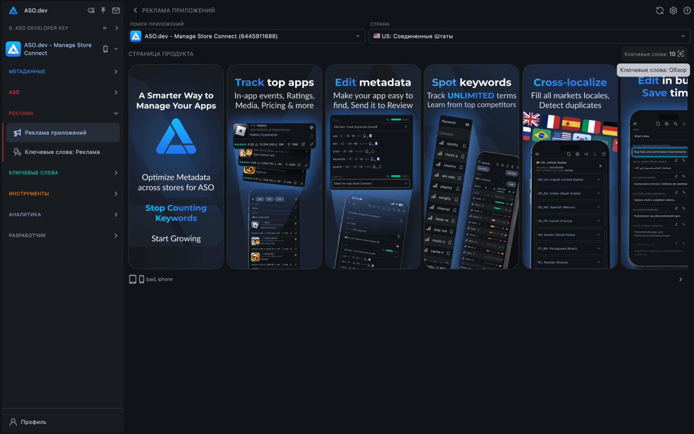Click the Track top apps screenshot
This screenshot has height=434, width=694.
point(274,167)
